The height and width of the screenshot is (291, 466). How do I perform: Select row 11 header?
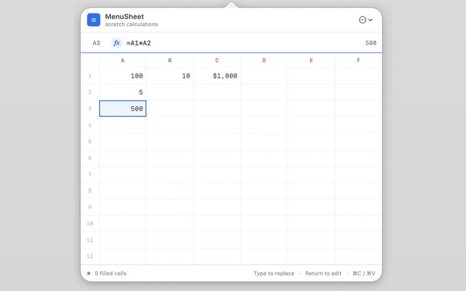[90, 240]
